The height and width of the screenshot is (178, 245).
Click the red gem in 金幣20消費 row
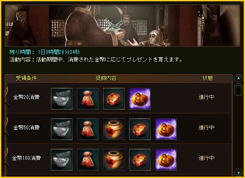coord(114,98)
